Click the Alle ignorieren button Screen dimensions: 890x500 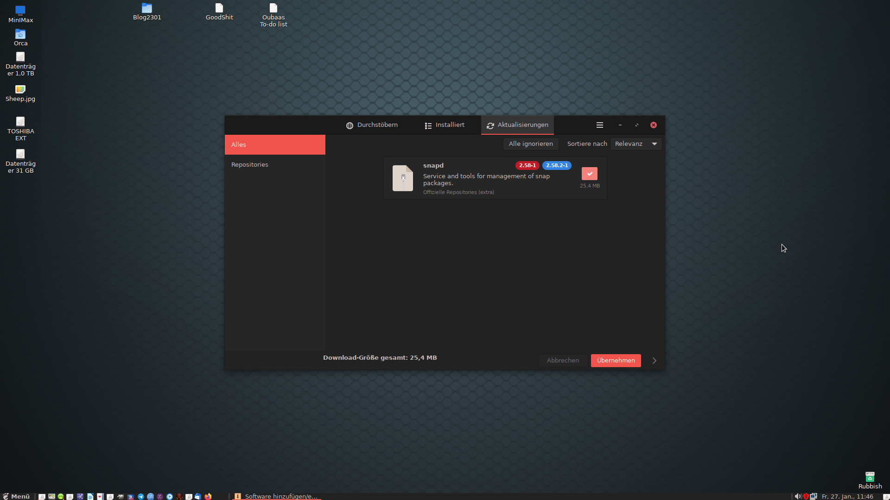click(x=531, y=144)
